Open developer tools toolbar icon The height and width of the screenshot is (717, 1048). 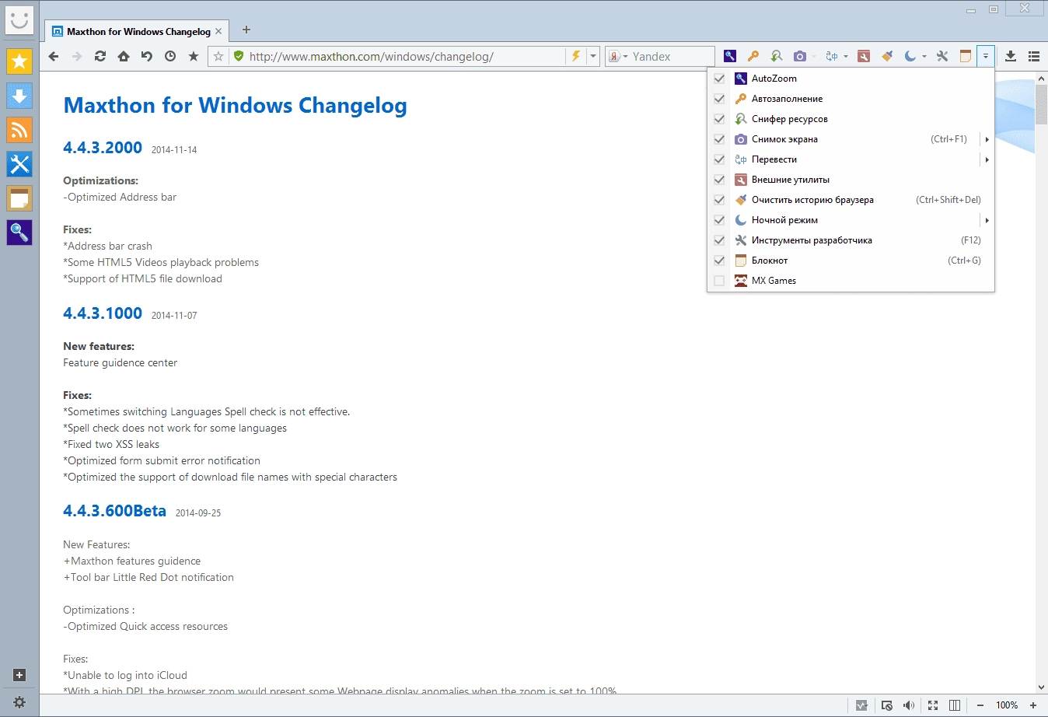(x=942, y=56)
